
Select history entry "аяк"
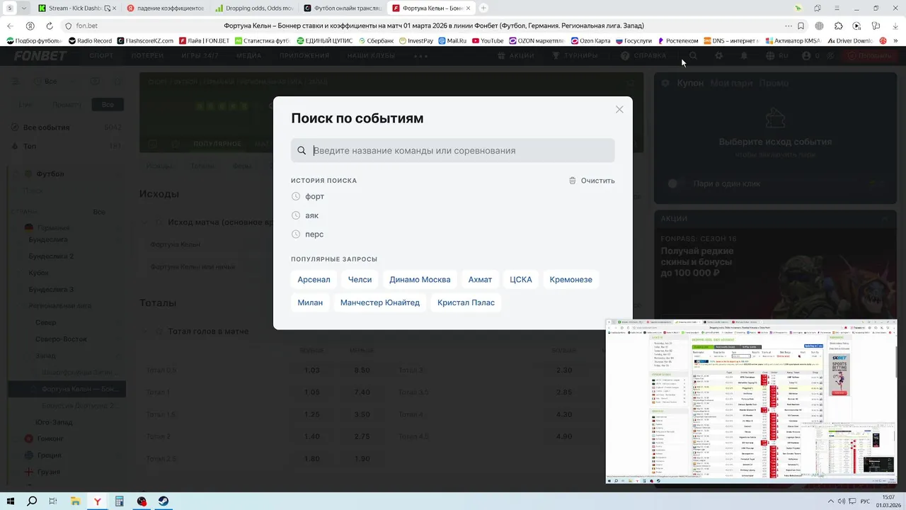coord(311,215)
